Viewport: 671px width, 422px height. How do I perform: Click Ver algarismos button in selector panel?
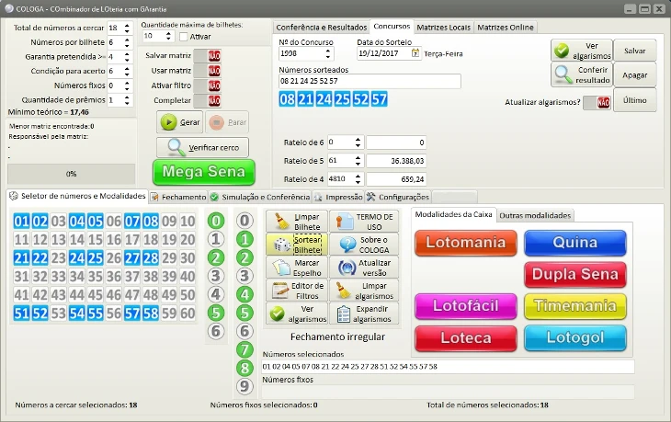(x=297, y=314)
